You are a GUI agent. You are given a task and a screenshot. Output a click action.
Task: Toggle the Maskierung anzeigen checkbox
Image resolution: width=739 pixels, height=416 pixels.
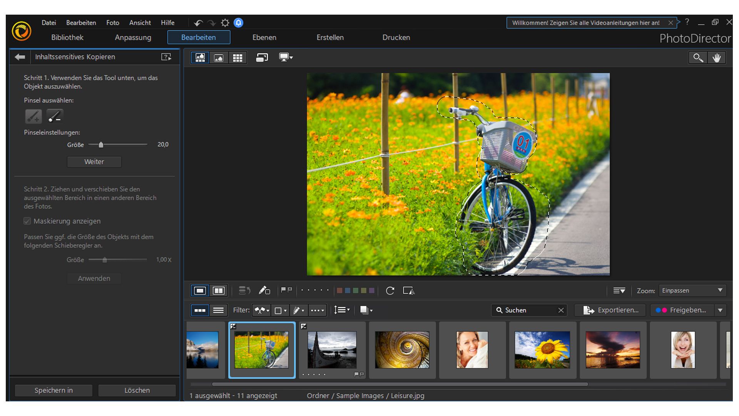point(27,221)
